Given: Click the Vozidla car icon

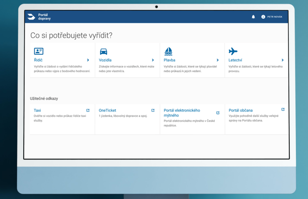Looking at the screenshot, I should [x=103, y=52].
